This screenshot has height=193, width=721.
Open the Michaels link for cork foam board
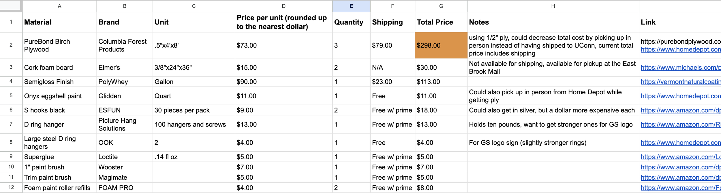pos(681,68)
